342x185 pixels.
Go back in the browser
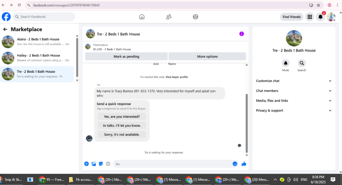pos(3,5)
